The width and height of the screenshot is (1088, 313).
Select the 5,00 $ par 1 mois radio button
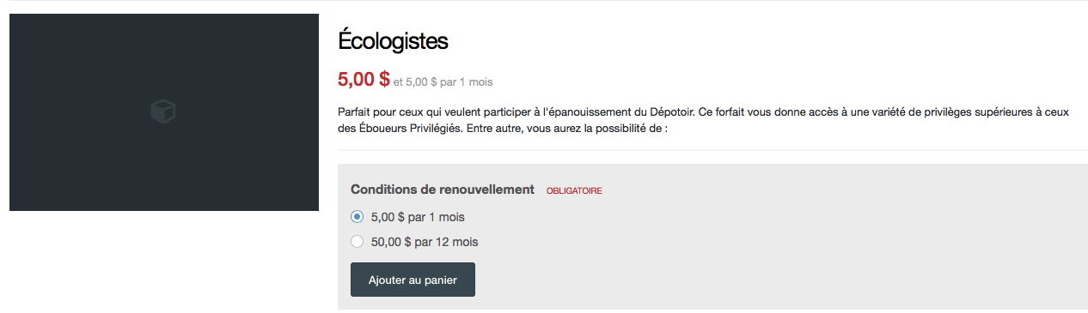358,217
